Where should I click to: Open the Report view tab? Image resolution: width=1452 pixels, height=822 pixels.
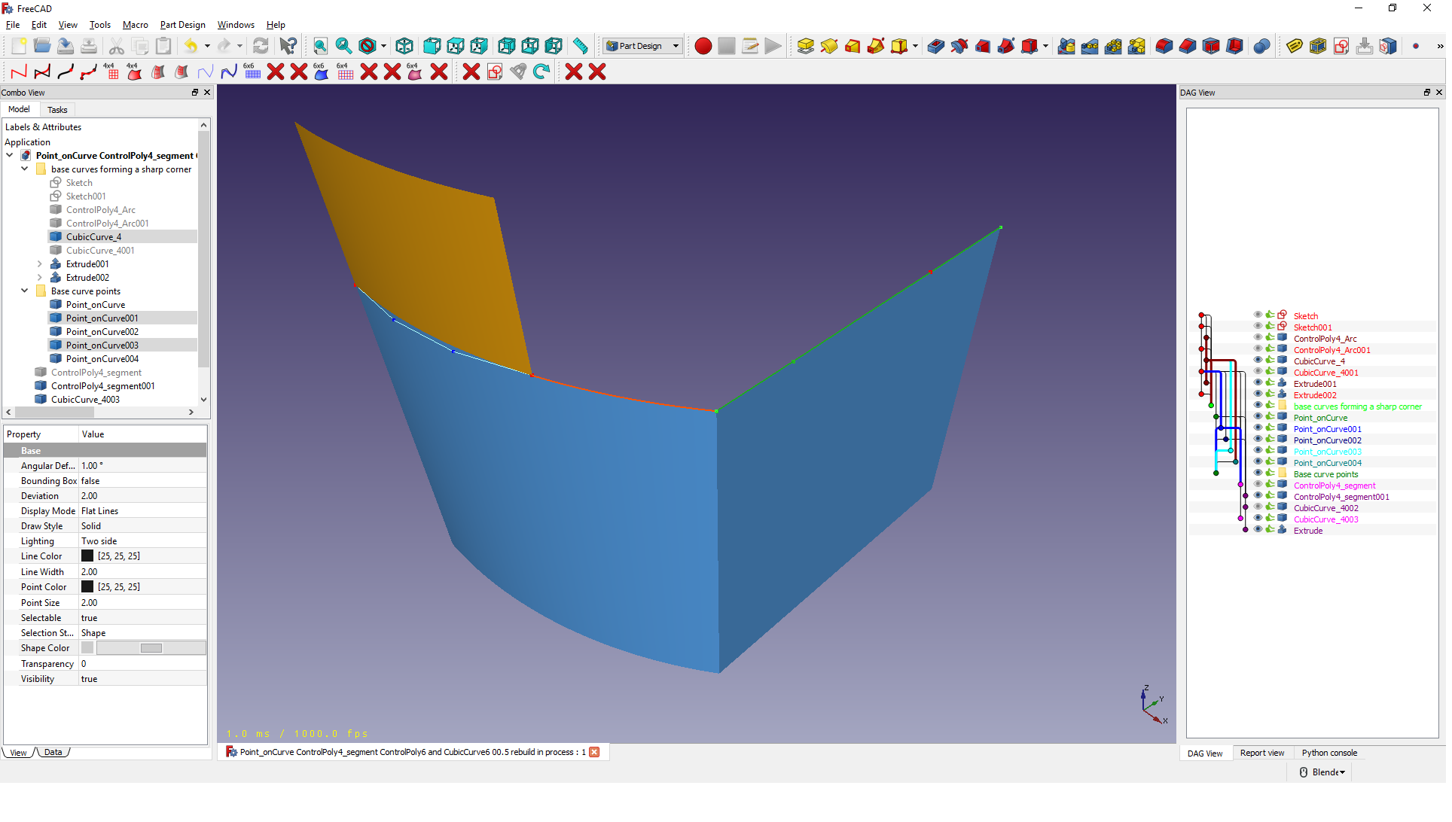[x=1261, y=753]
